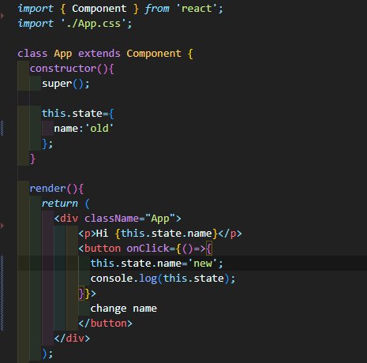Click the closing '</div>' tag
The height and width of the screenshot is (363, 367).
(72, 339)
